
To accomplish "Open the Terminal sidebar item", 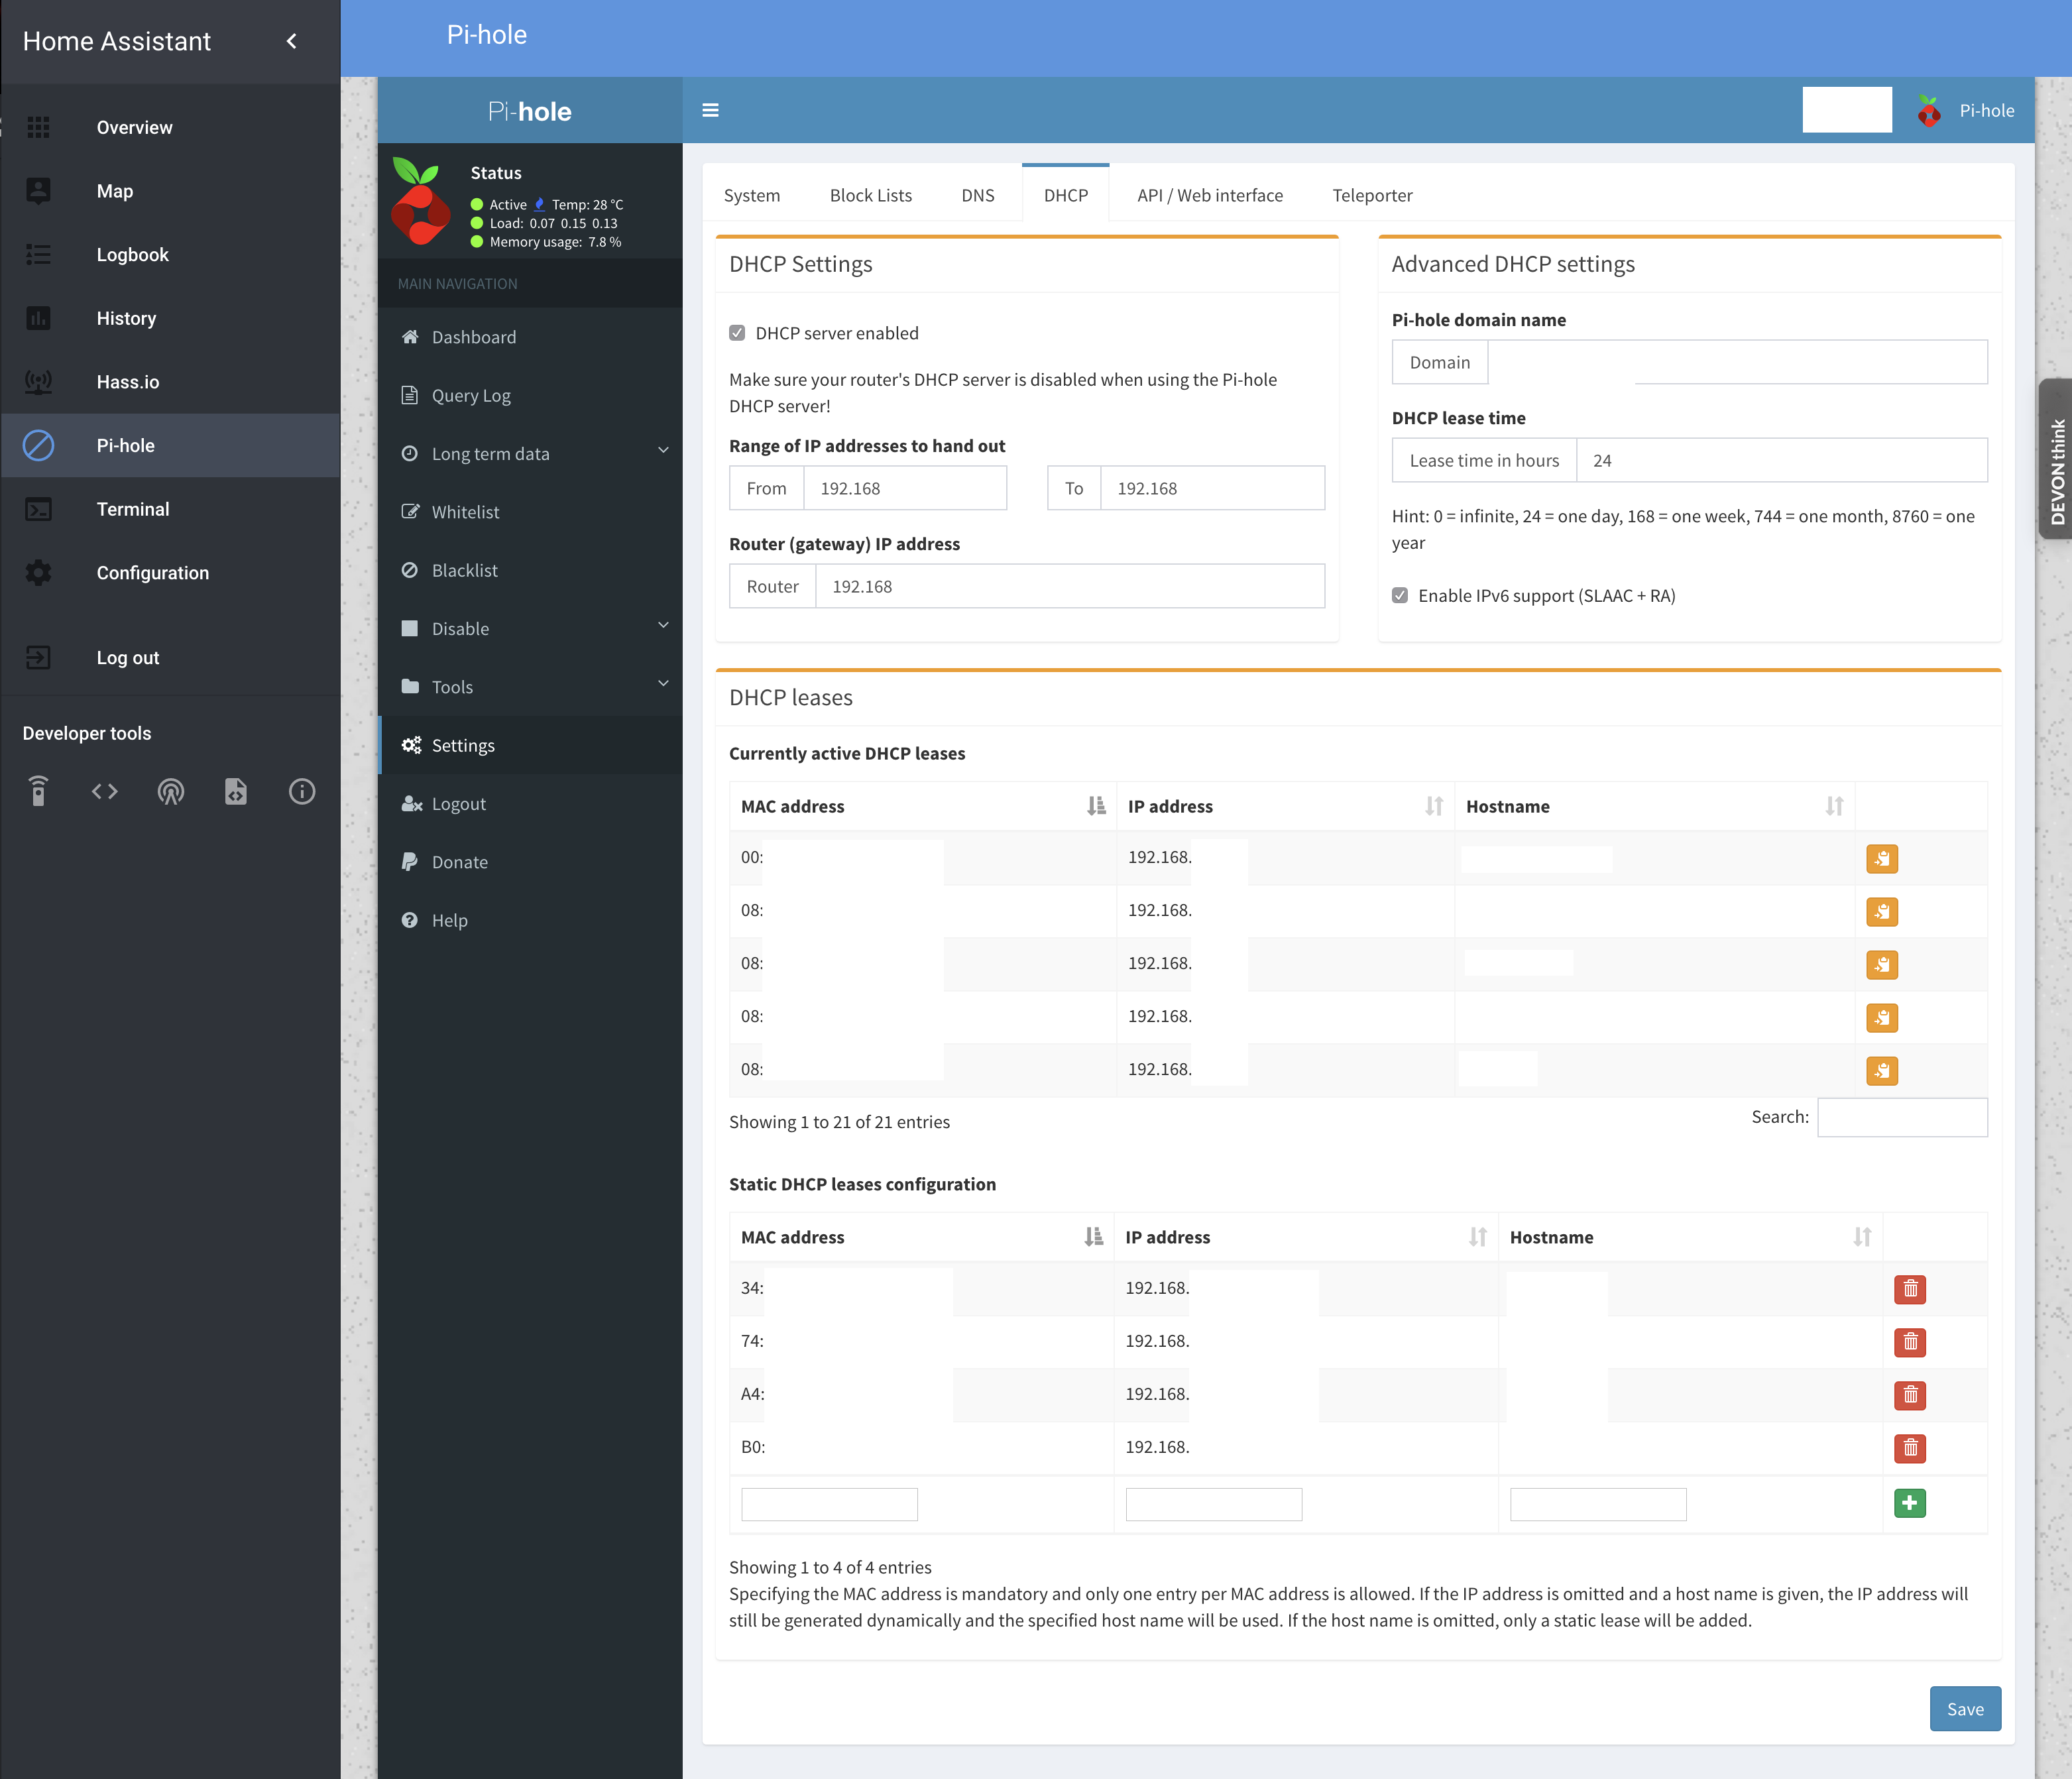I will coord(133,509).
